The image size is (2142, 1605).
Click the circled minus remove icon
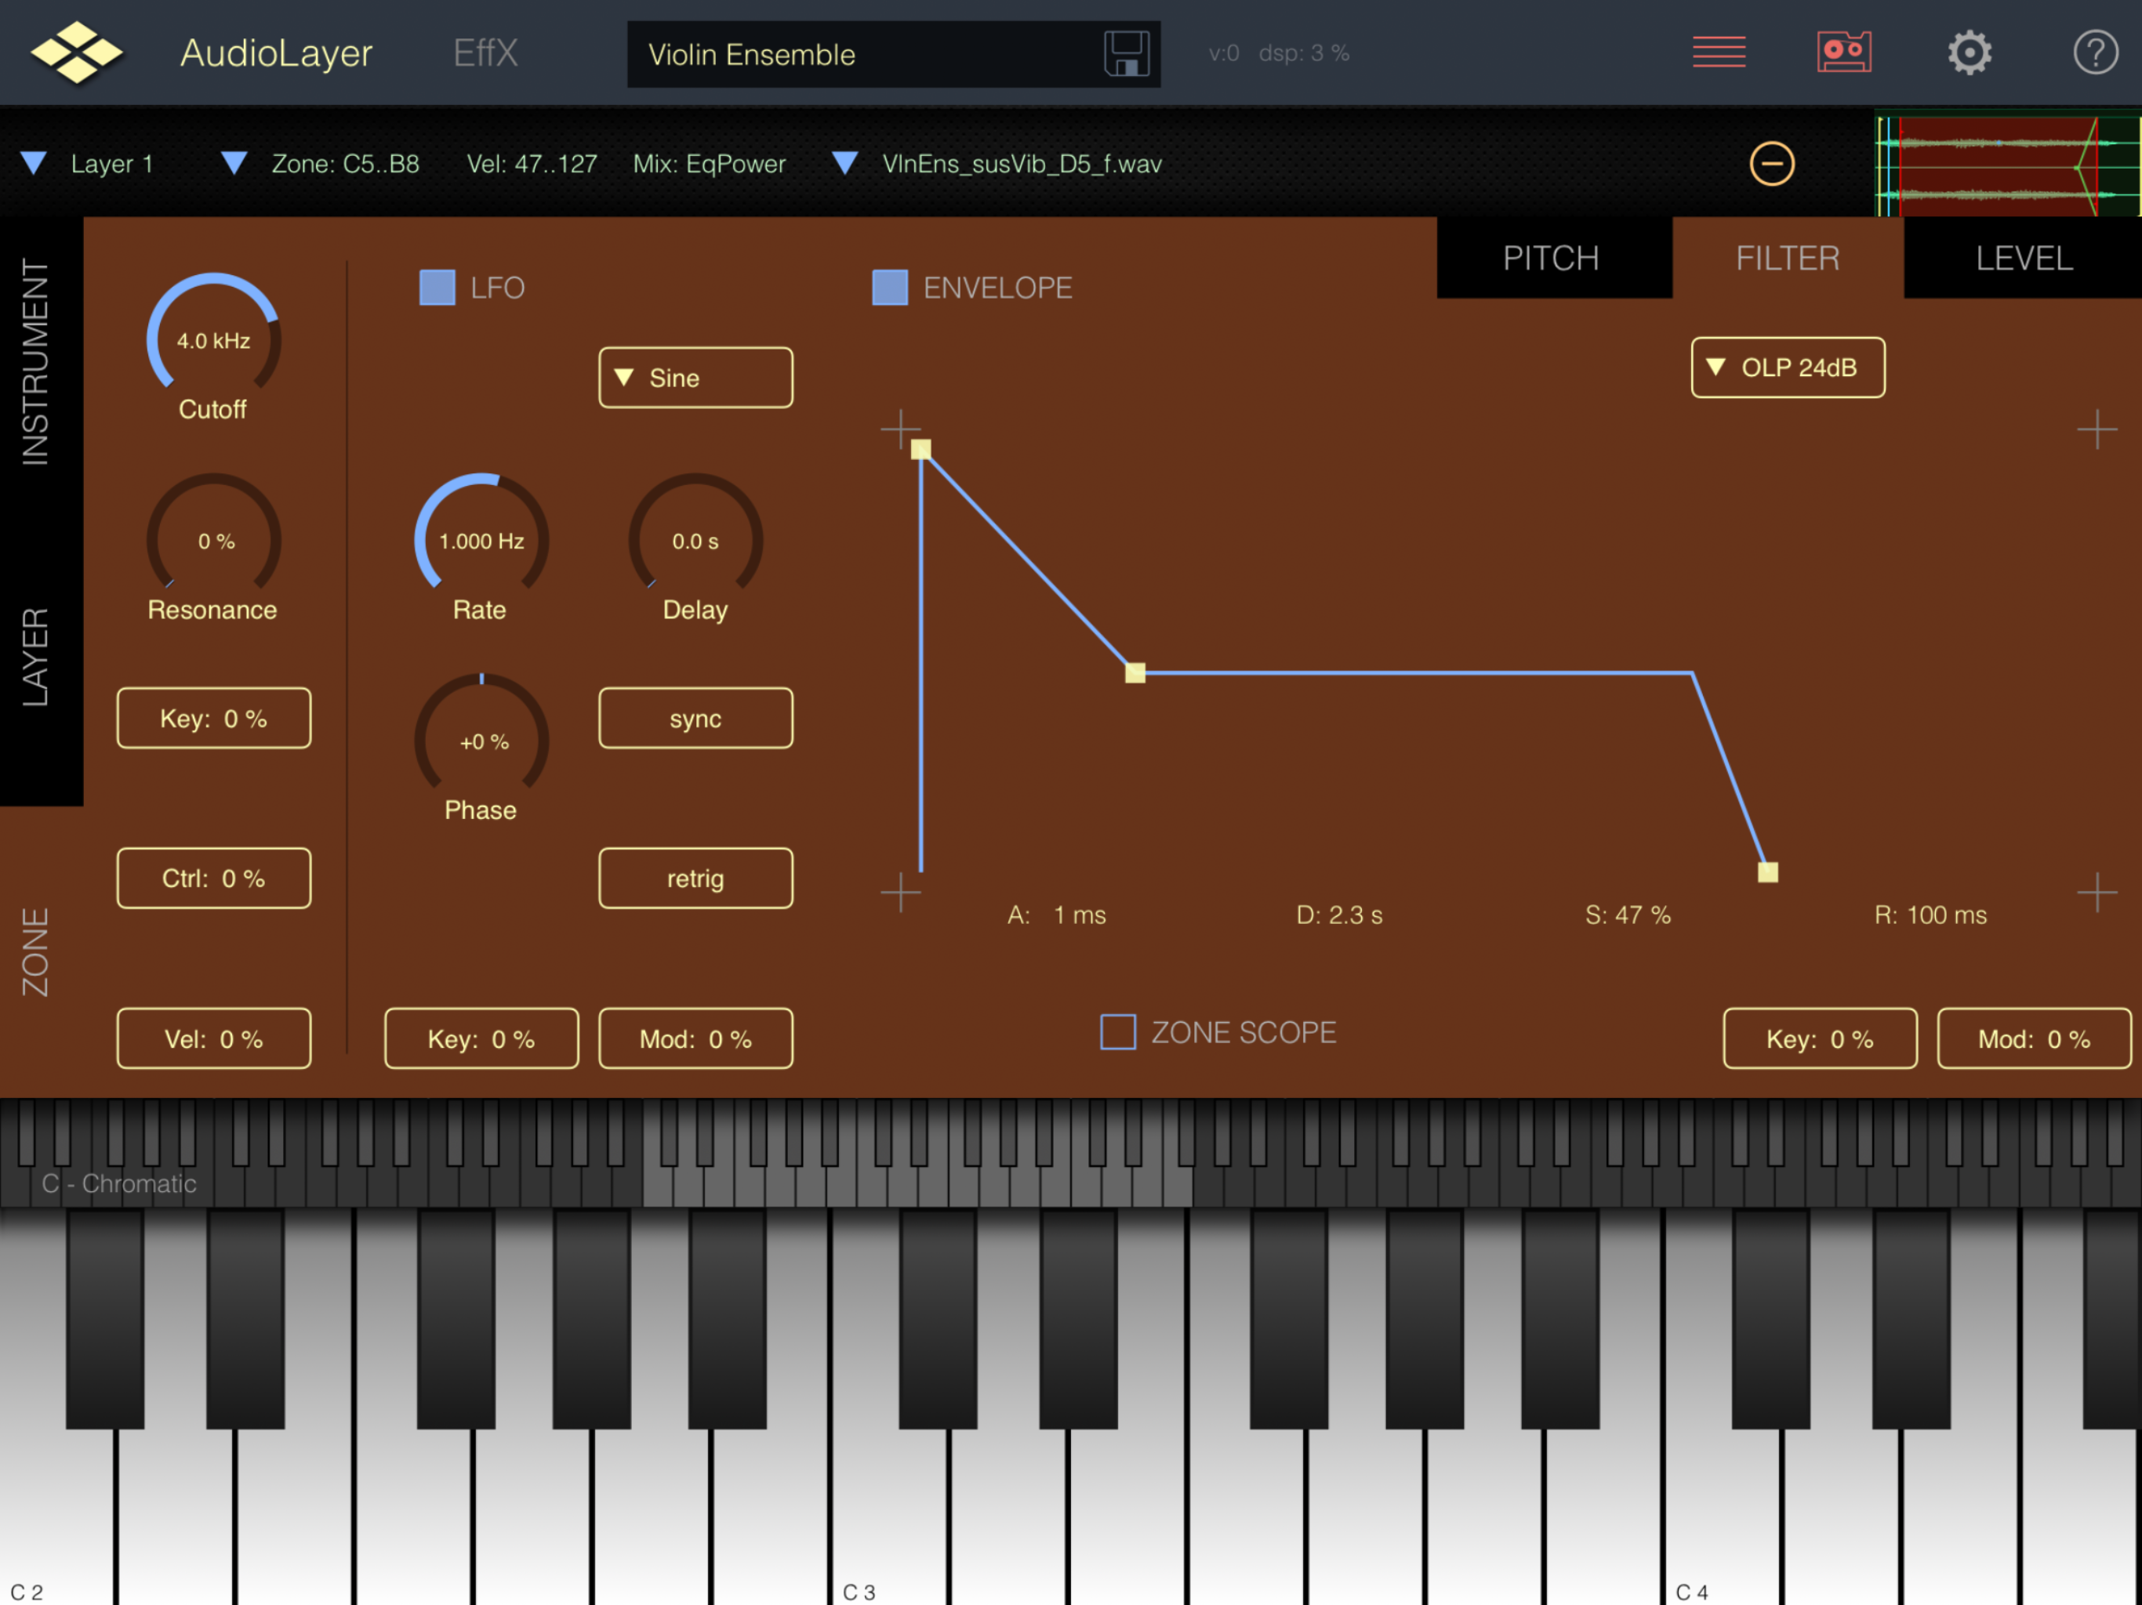1772,164
